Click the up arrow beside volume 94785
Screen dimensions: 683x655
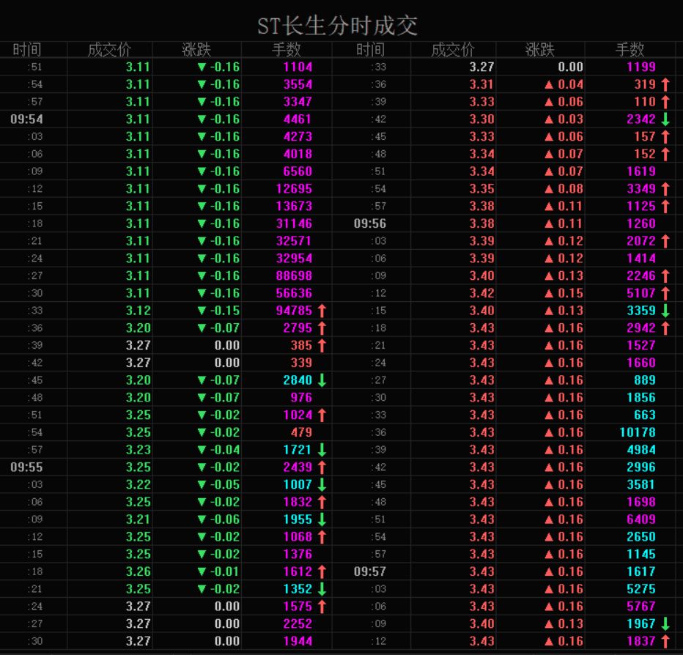[322, 311]
